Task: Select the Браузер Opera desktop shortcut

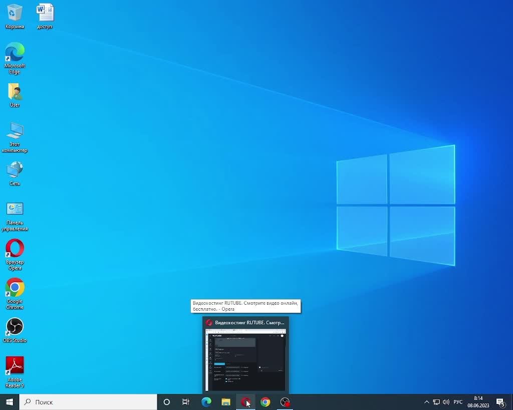Action: tap(15, 255)
